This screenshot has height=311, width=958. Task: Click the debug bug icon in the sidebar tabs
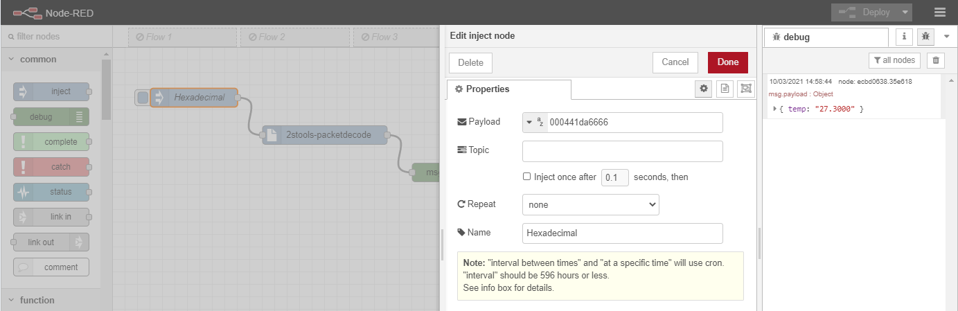tap(925, 37)
